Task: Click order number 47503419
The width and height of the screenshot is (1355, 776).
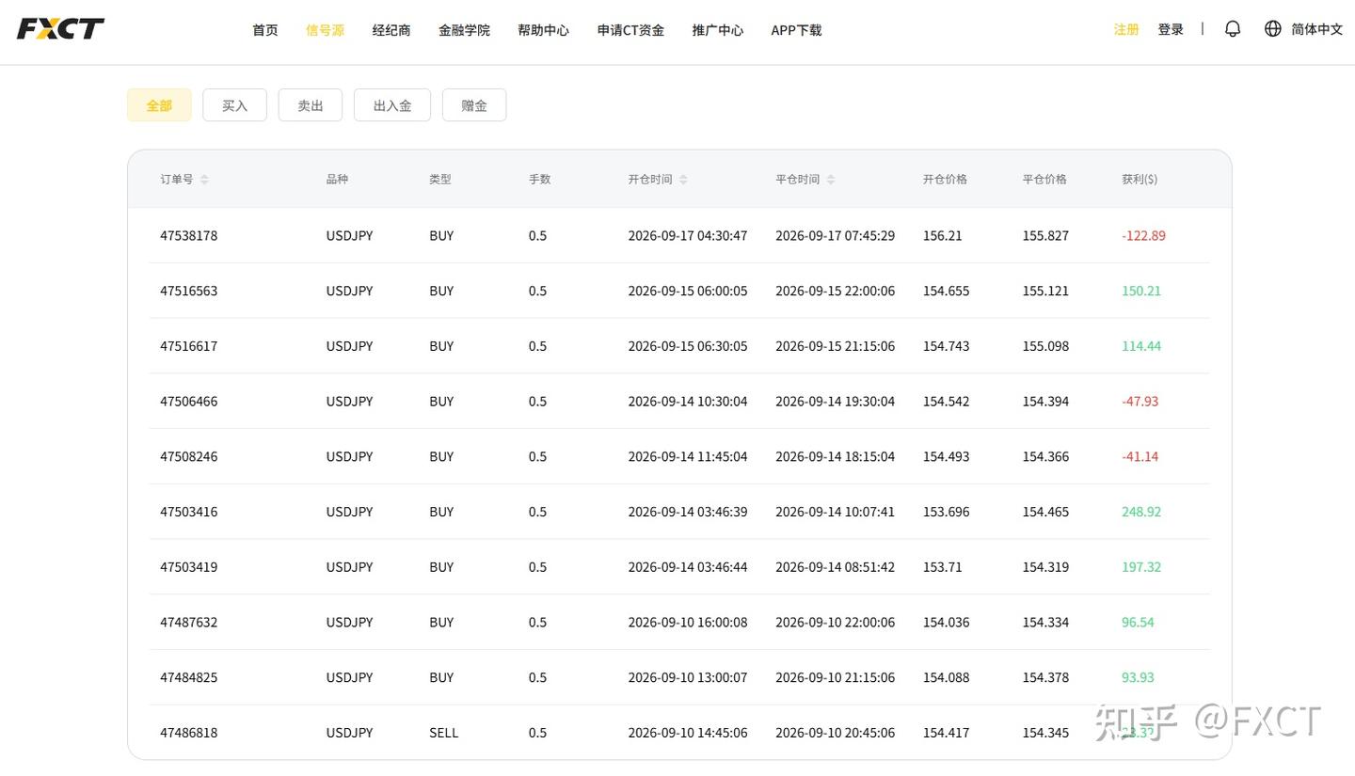Action: click(x=189, y=567)
